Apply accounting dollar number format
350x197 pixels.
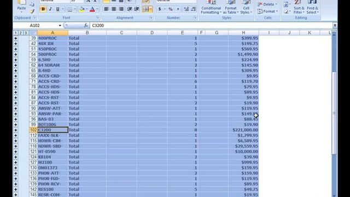point(160,9)
